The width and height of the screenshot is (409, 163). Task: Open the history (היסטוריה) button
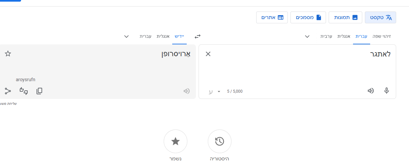click(x=220, y=141)
